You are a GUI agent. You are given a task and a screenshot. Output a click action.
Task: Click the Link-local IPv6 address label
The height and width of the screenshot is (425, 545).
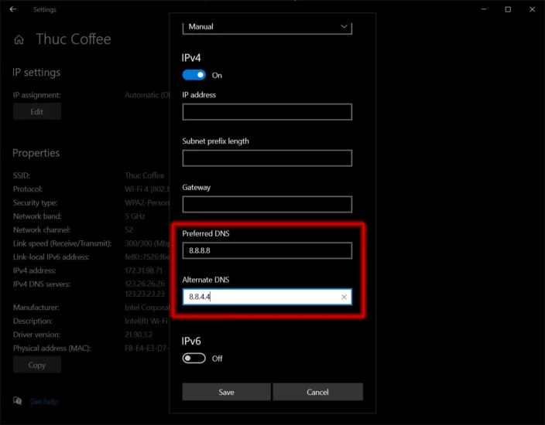51,257
